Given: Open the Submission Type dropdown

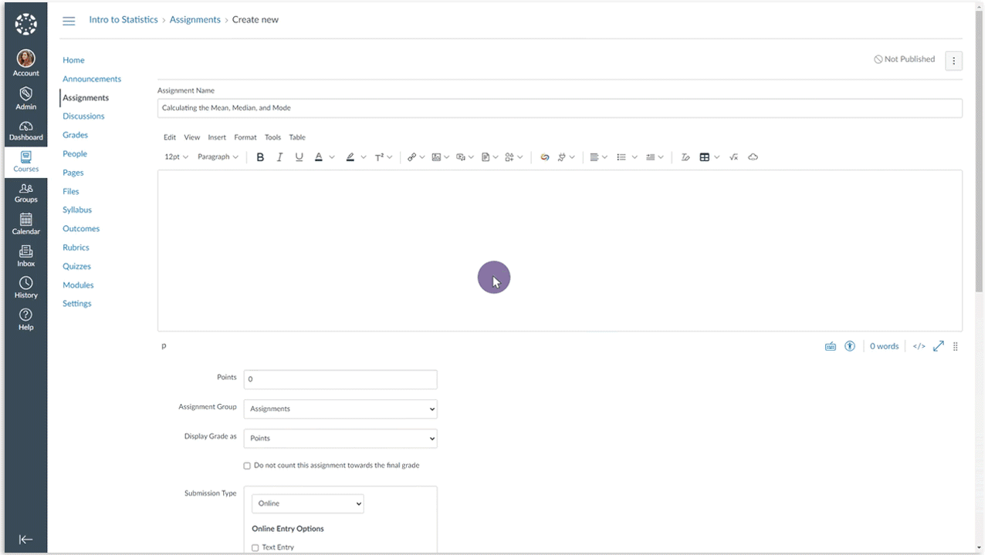Looking at the screenshot, I should point(307,503).
